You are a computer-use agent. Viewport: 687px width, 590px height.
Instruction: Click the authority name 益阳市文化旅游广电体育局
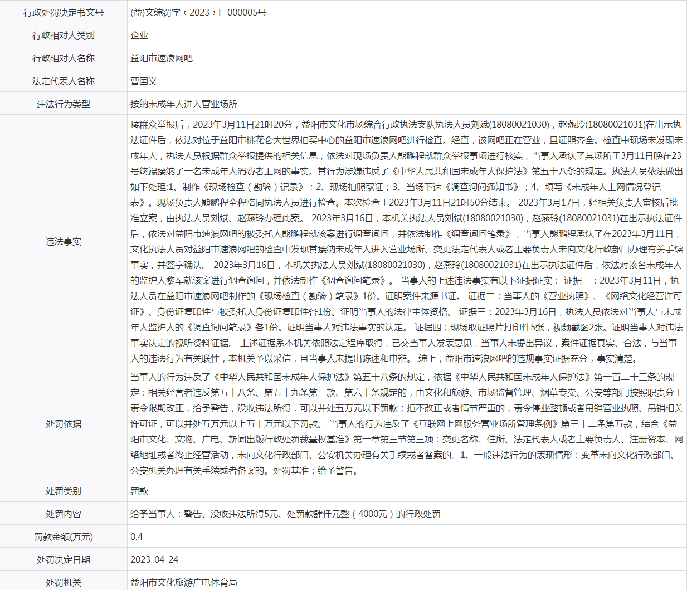(x=184, y=582)
